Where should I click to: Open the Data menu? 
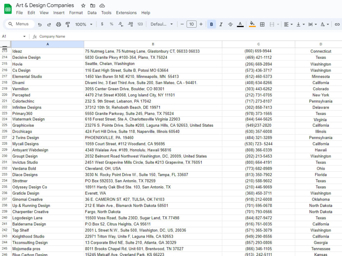click(x=92, y=13)
